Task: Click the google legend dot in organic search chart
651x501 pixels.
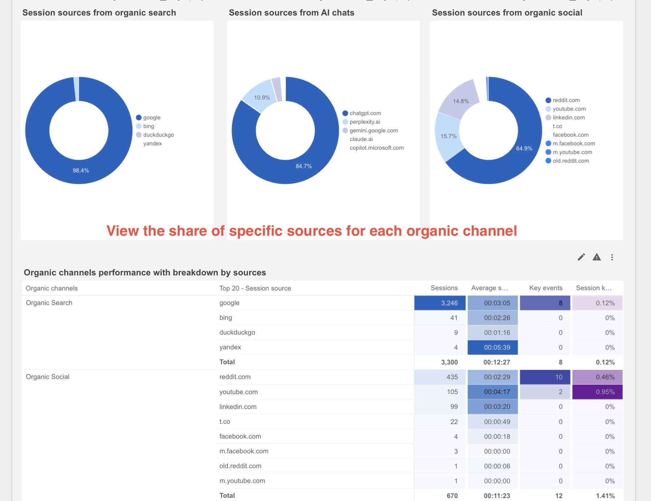Action: tap(139, 118)
